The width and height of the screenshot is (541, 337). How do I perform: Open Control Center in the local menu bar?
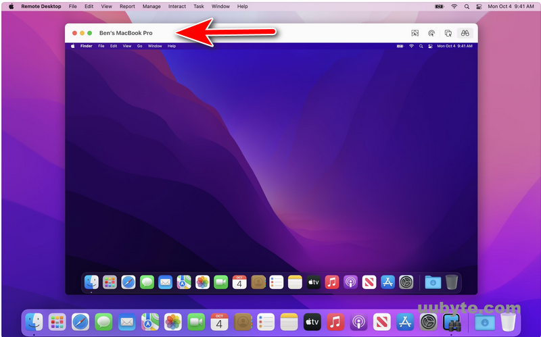tap(479, 6)
